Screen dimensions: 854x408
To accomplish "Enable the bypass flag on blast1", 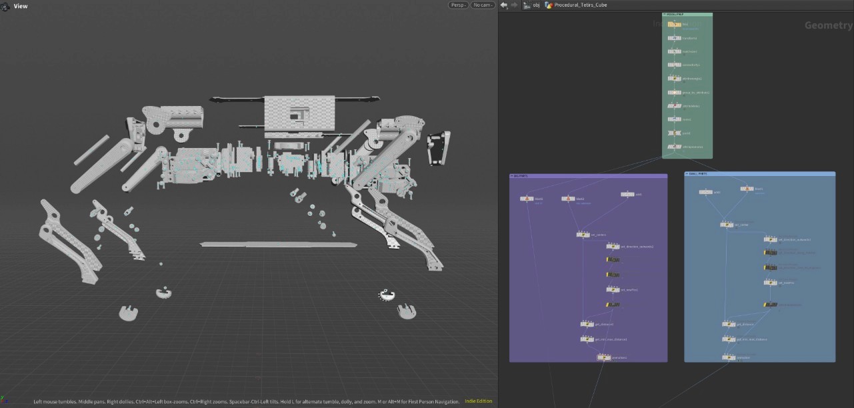I will point(521,199).
